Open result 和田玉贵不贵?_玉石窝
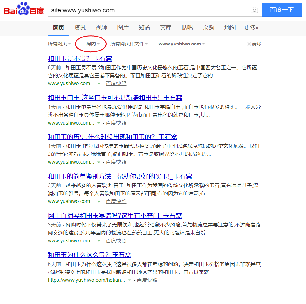 click(x=80, y=58)
